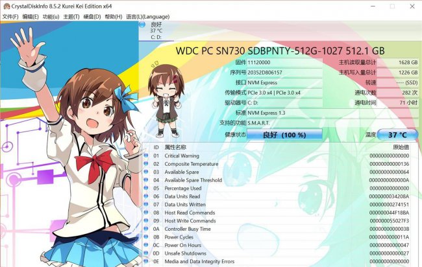Click the serial number field 20352D806157

[x=284, y=73]
